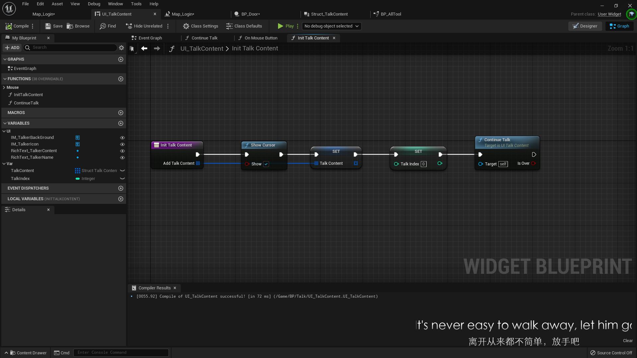Switch to the Continue Talk graph tab
637x358 pixels.
pos(204,38)
